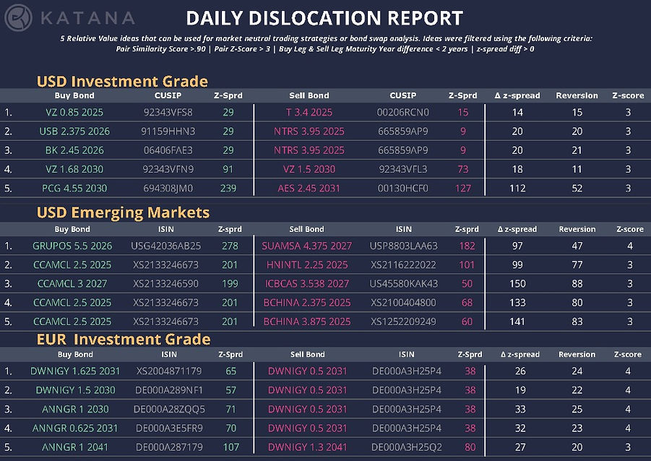Click sell bond BCHINA 3.875 2025
This screenshot has height=461, width=651.
coord(307,322)
